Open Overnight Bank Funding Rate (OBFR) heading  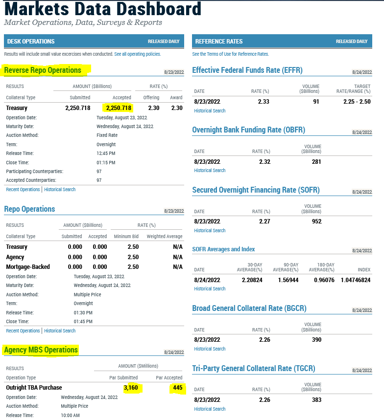[x=248, y=130]
